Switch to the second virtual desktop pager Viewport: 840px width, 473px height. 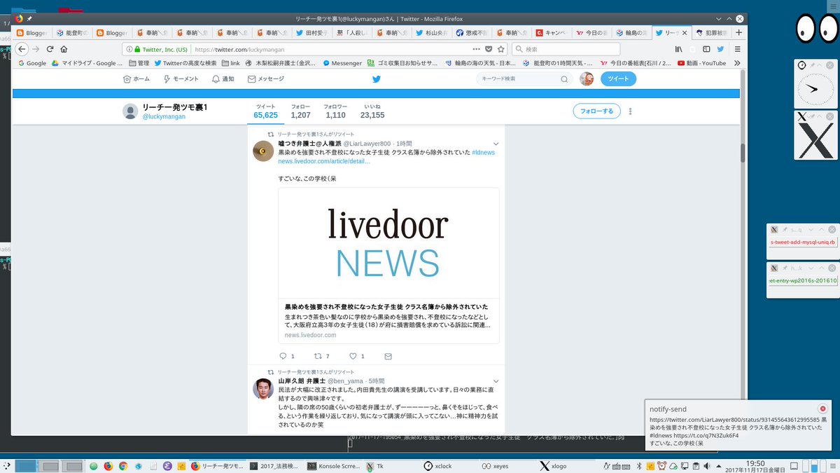(50, 465)
